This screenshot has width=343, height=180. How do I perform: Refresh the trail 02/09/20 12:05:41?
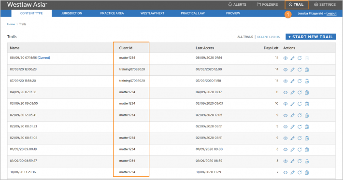tap(300, 115)
